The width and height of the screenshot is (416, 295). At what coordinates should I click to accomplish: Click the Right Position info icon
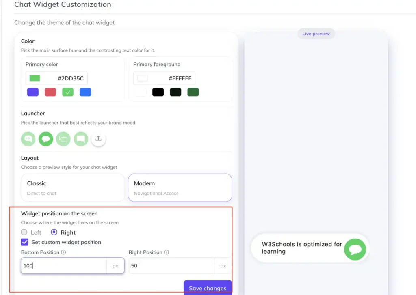point(166,252)
